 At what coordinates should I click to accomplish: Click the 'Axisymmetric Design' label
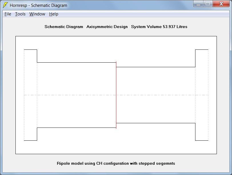point(107,27)
